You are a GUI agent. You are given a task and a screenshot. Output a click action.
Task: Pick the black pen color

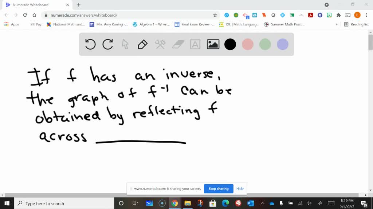pos(230,44)
